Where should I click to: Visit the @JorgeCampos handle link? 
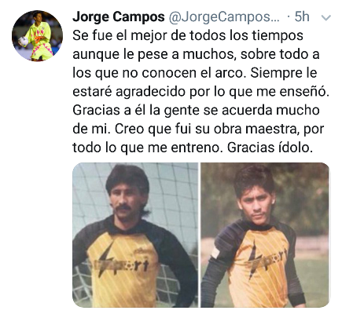point(224,16)
